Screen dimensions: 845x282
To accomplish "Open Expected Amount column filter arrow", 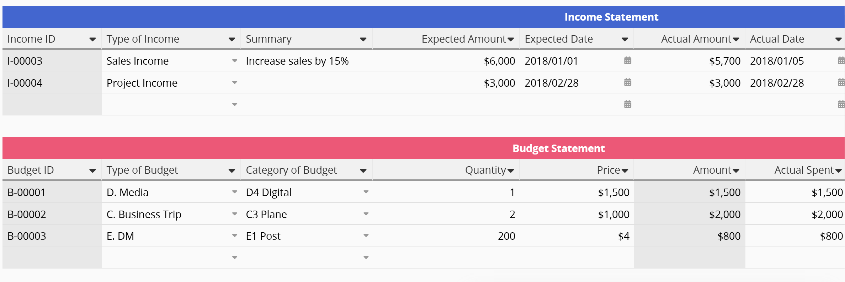I will coord(511,39).
